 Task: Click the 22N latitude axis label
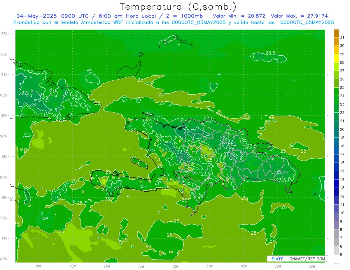click(x=4, y=34)
